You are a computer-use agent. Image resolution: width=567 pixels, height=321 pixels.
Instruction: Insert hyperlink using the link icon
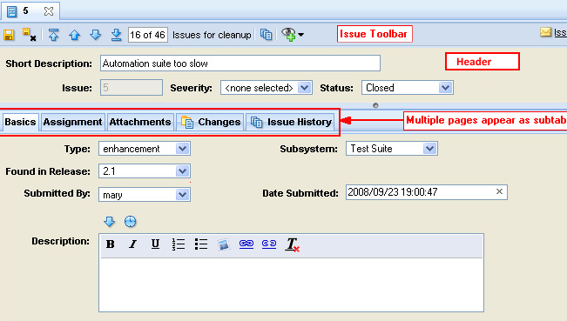(x=246, y=244)
